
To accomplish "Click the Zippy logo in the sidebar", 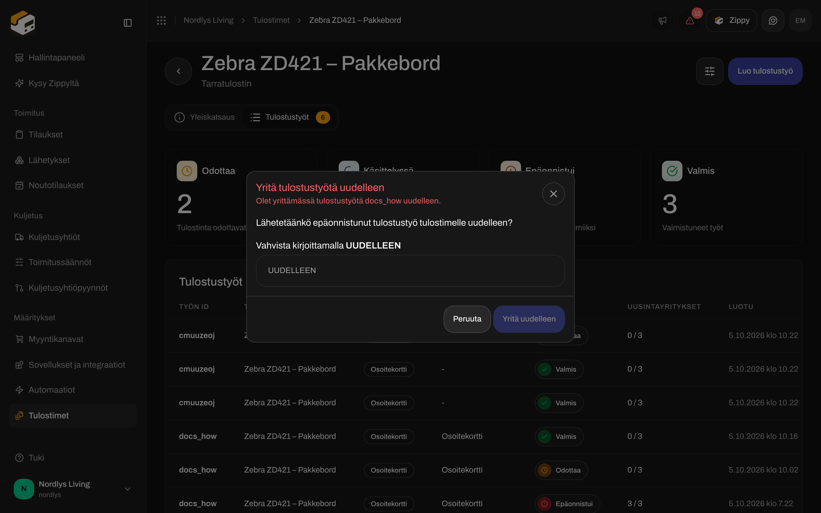I will pos(23,23).
